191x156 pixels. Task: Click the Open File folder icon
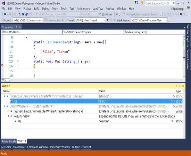[x=20, y=14]
